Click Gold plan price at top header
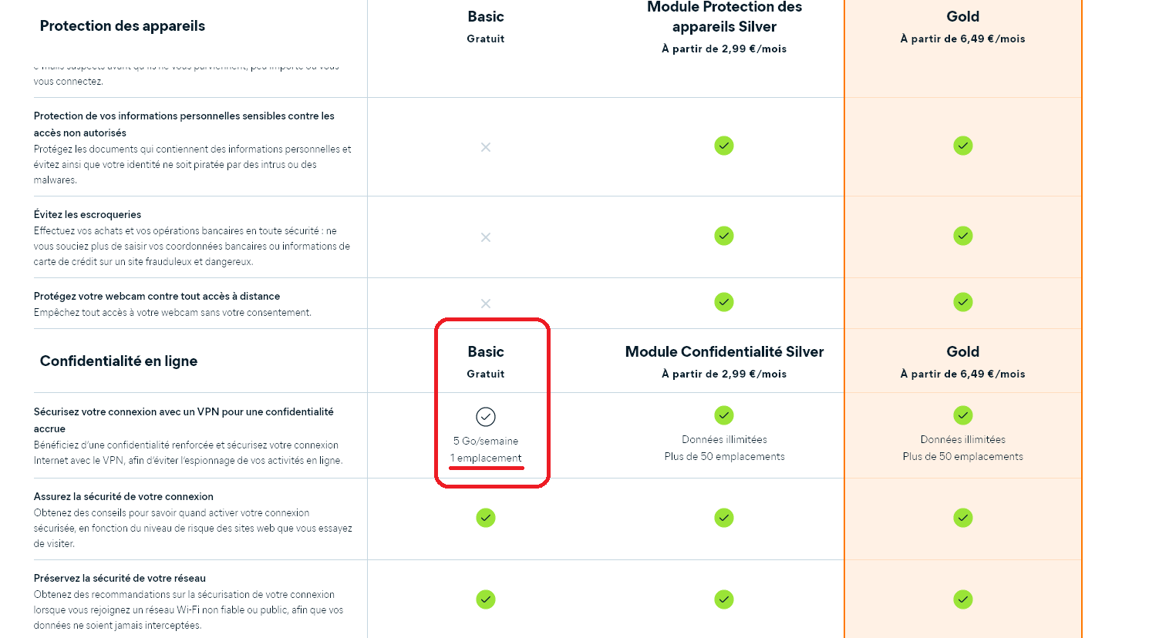 point(963,39)
